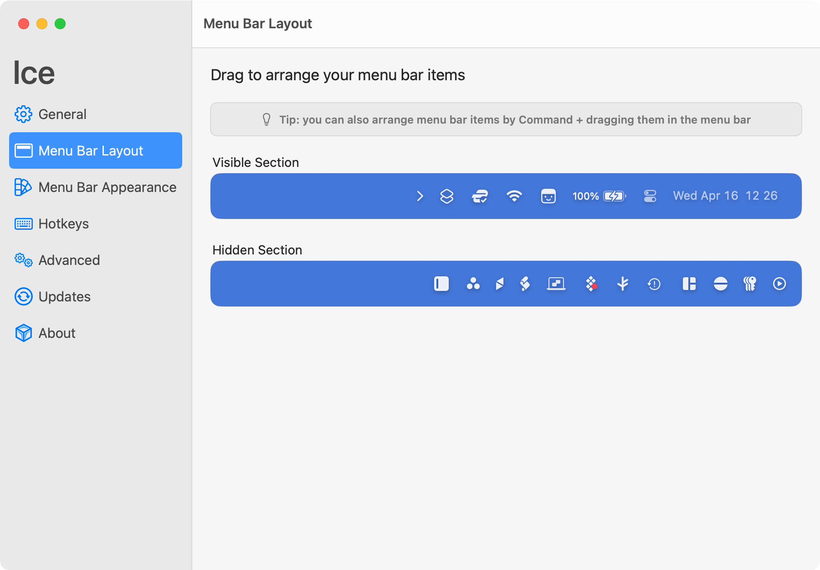Open the About pane in sidebar

(57, 333)
